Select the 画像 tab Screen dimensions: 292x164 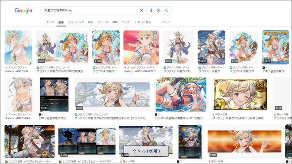tap(61, 22)
